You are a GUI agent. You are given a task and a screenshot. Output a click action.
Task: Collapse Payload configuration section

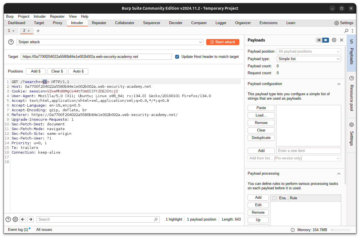coord(339,84)
